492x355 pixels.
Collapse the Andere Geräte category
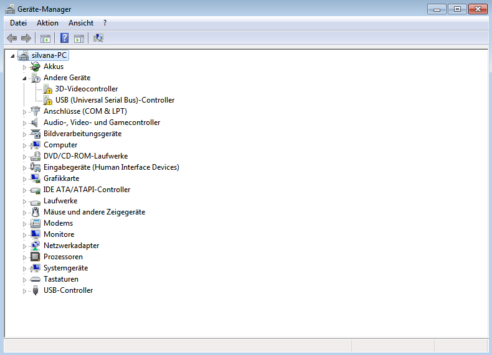pos(25,78)
